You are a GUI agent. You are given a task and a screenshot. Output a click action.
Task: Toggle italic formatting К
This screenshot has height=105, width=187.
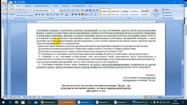pyautogui.click(x=40, y=15)
